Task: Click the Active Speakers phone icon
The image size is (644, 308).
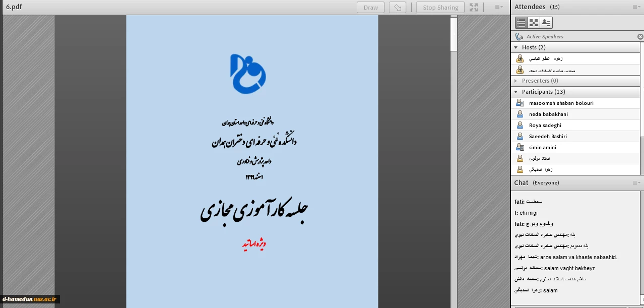Action: pos(519,37)
